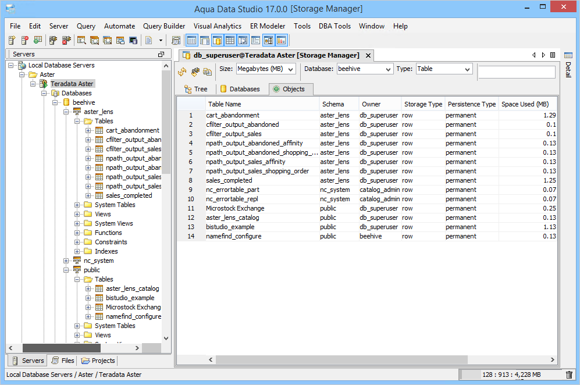The height and width of the screenshot is (385, 580).
Task: Click the bistudio_example table icon in the tree
Action: tap(99, 298)
